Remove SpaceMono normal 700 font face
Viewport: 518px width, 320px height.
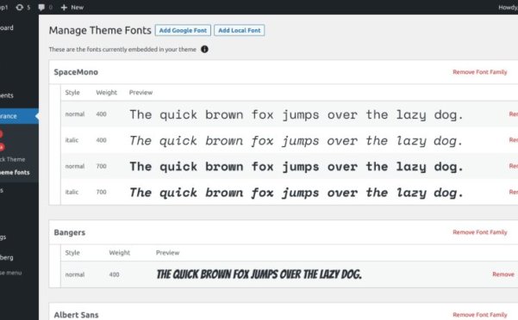pyautogui.click(x=514, y=166)
